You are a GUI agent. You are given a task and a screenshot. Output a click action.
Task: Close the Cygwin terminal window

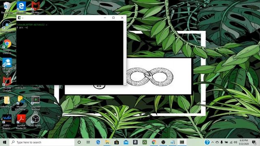(x=122, y=18)
